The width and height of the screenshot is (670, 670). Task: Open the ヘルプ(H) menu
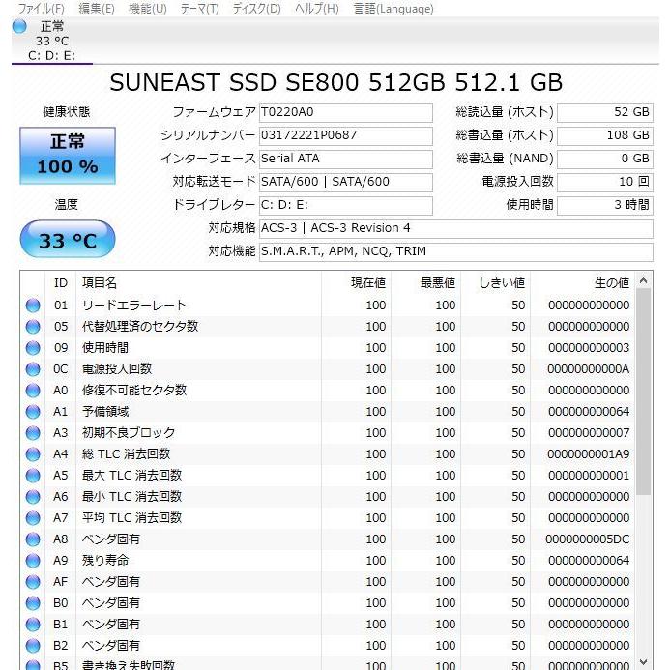click(x=316, y=8)
